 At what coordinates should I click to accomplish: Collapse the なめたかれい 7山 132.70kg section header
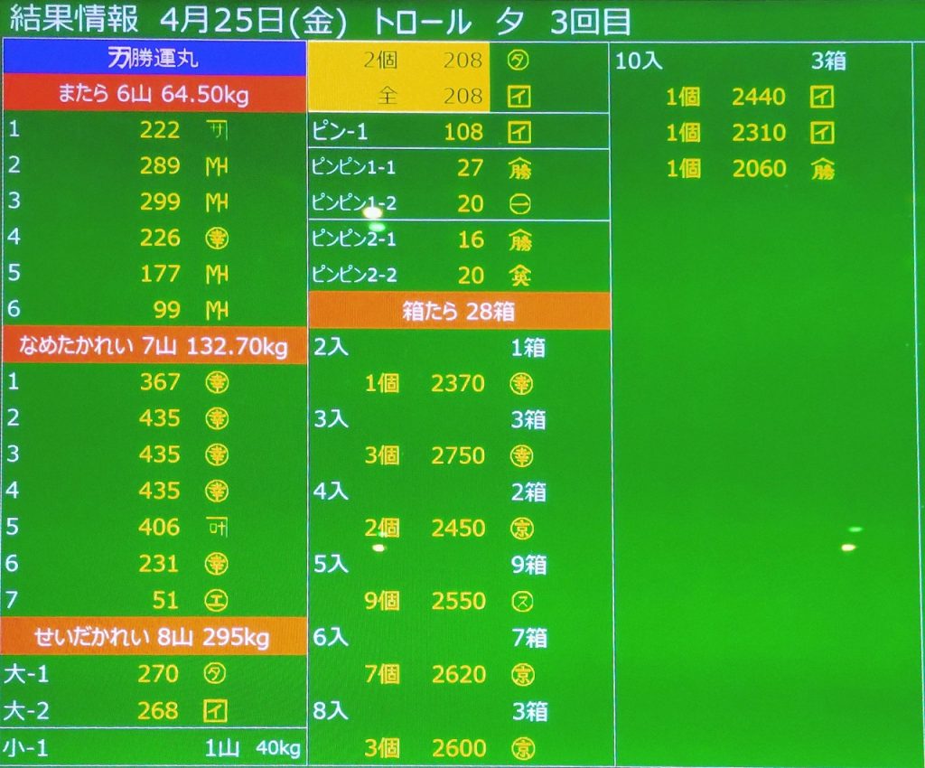154,347
